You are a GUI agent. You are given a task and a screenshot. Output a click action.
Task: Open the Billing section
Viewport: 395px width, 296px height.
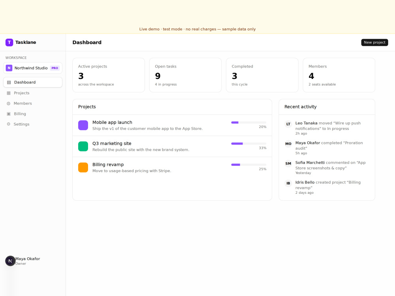[33, 114]
